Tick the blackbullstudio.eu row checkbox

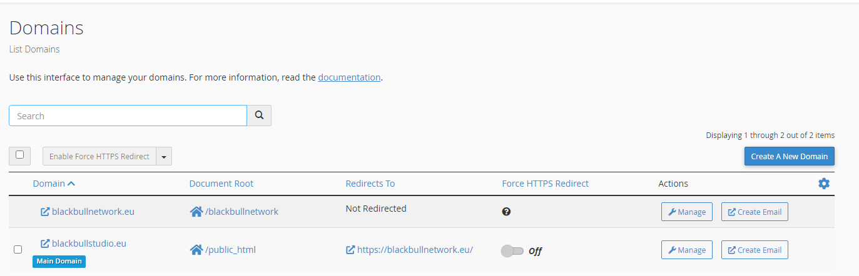18,249
